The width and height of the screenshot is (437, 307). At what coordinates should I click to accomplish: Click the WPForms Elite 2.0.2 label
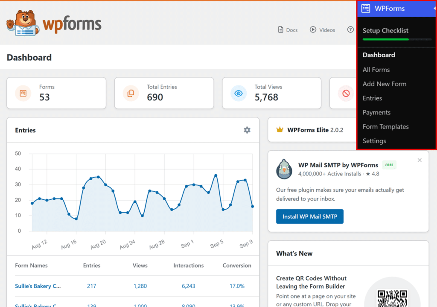[x=315, y=130]
